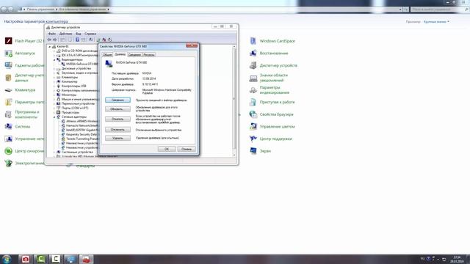The height and width of the screenshot is (264, 470).
Task: Select the Teredo Tunneling Pseudo-Interface entry
Action: click(80, 139)
